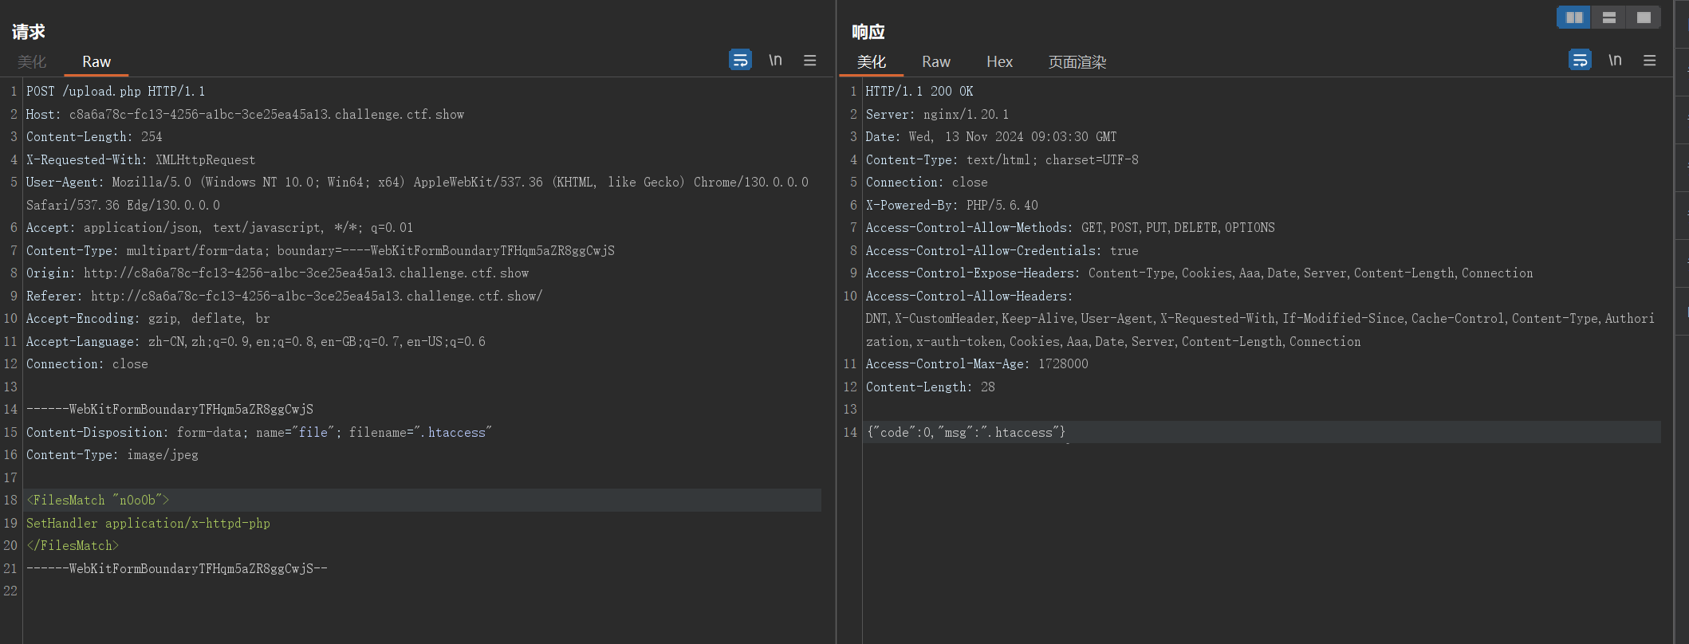Open response panel hamburger options menu
Image resolution: width=1689 pixels, height=644 pixels.
pos(1650,60)
